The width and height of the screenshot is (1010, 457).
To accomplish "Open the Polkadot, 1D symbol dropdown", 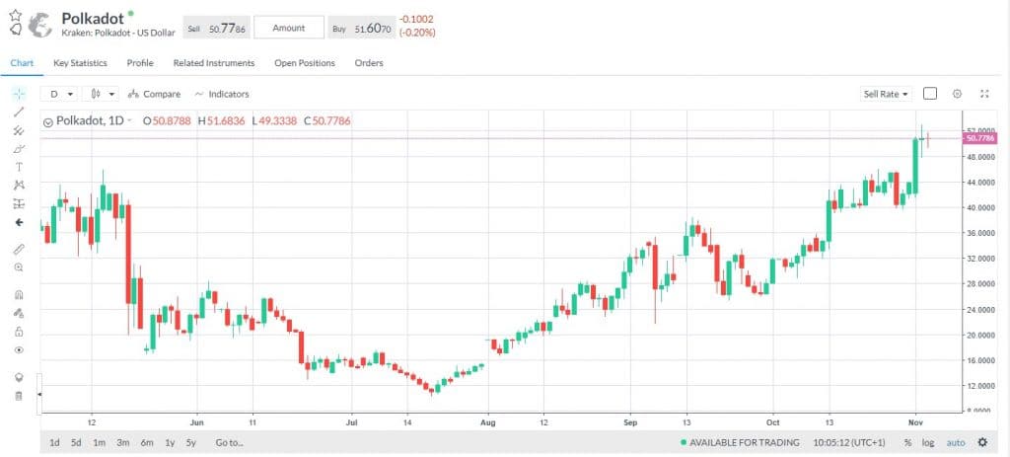I will (x=129, y=120).
